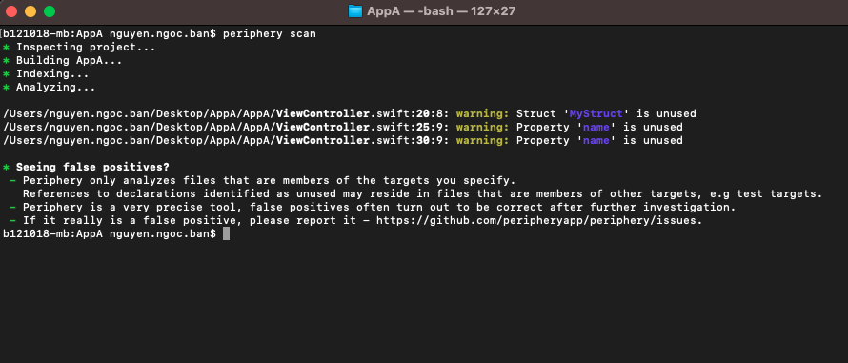
Task: Click the terminal cursor at bottom prompt
Action: point(226,233)
